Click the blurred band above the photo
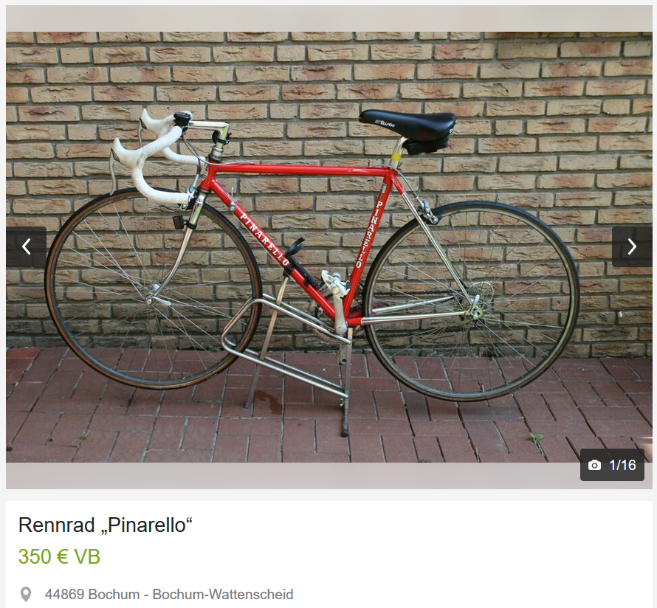This screenshot has width=657, height=608. 329,18
